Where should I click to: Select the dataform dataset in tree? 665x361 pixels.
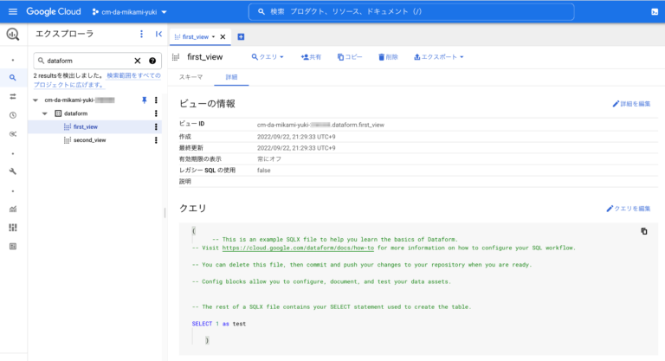click(x=75, y=113)
